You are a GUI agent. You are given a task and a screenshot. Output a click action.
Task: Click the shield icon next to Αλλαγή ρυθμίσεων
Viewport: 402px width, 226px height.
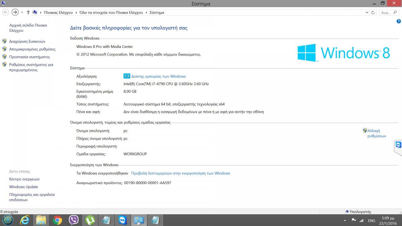pyautogui.click(x=365, y=130)
